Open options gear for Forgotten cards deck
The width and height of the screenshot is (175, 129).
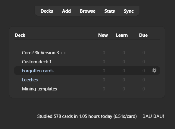pos(154,71)
